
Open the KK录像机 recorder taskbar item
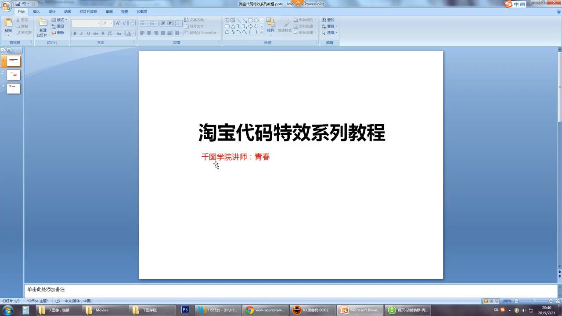click(313, 310)
